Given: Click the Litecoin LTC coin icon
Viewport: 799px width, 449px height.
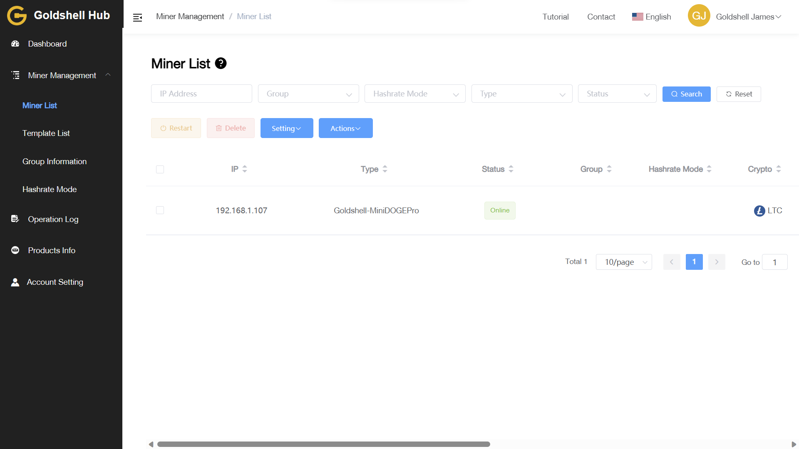Looking at the screenshot, I should (759, 211).
